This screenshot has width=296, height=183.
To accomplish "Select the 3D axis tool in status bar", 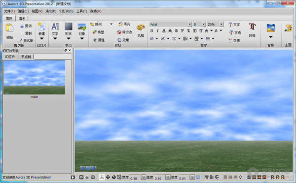I will [x=102, y=177].
